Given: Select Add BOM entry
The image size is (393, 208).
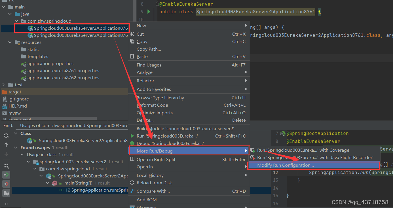Looking at the screenshot, I should (x=189, y=200).
